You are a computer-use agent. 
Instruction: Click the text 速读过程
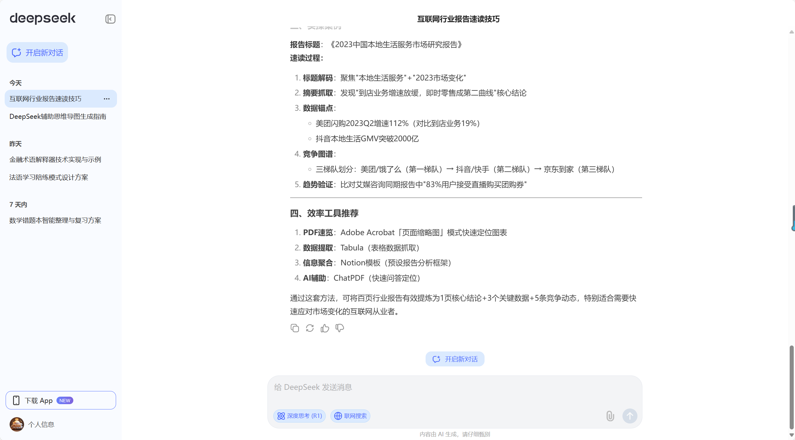tap(305, 58)
